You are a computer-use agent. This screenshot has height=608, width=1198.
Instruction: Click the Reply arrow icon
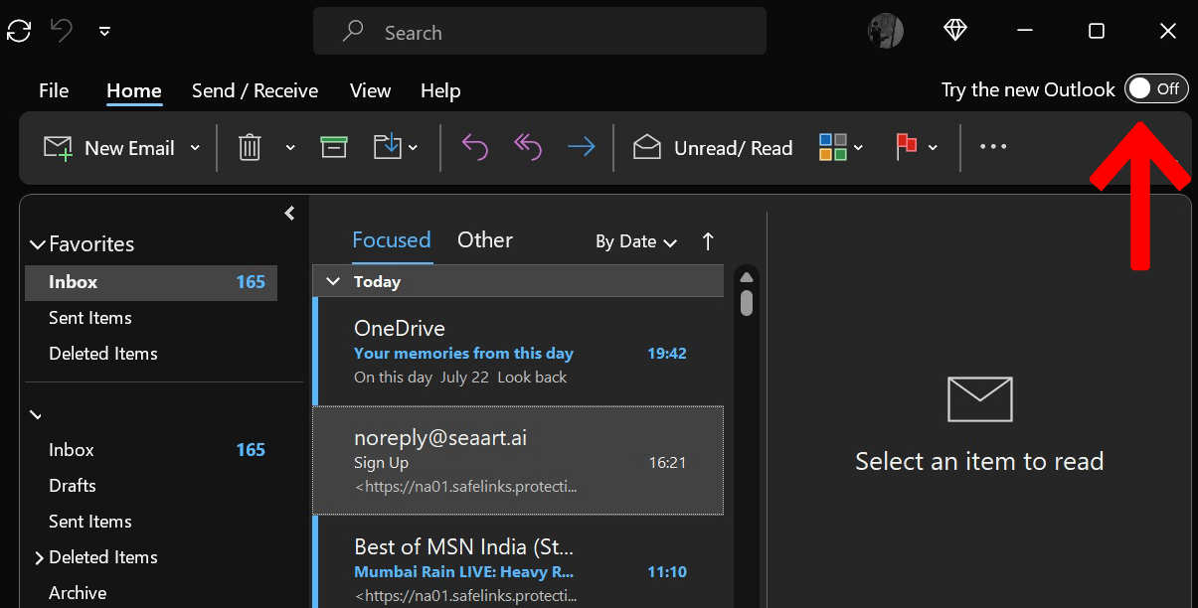[475, 147]
